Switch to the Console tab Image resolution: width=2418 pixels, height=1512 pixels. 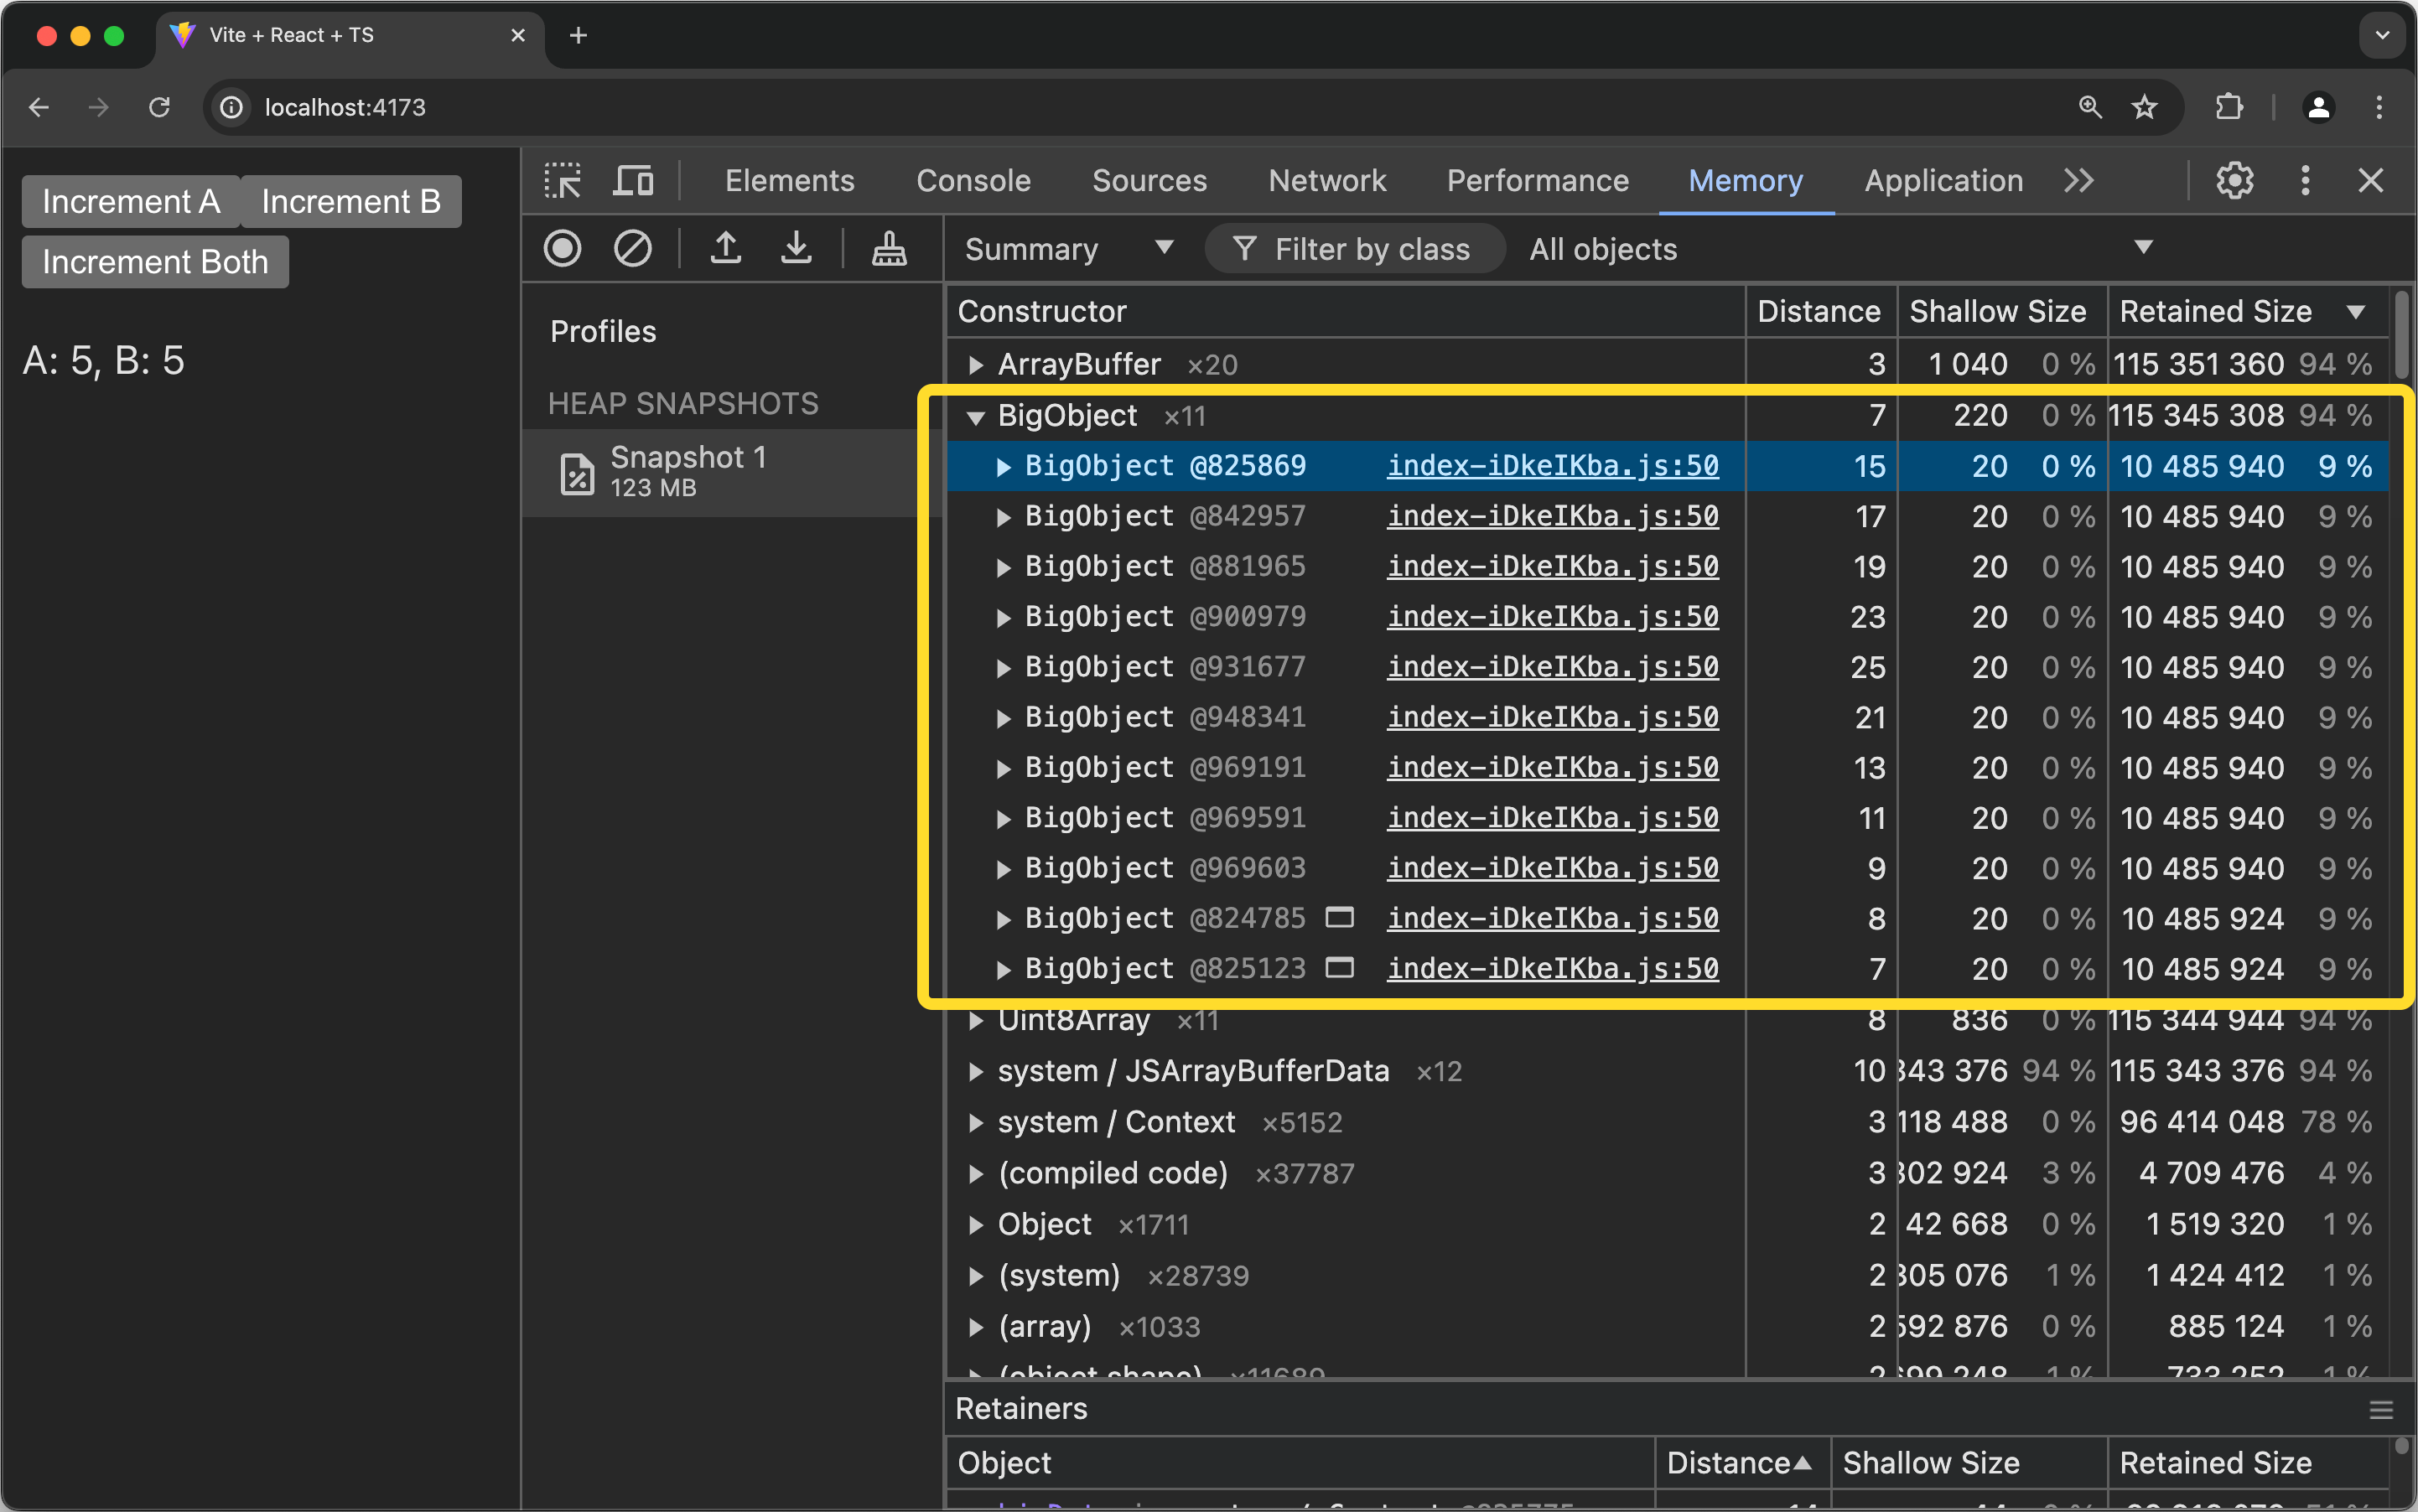click(973, 181)
